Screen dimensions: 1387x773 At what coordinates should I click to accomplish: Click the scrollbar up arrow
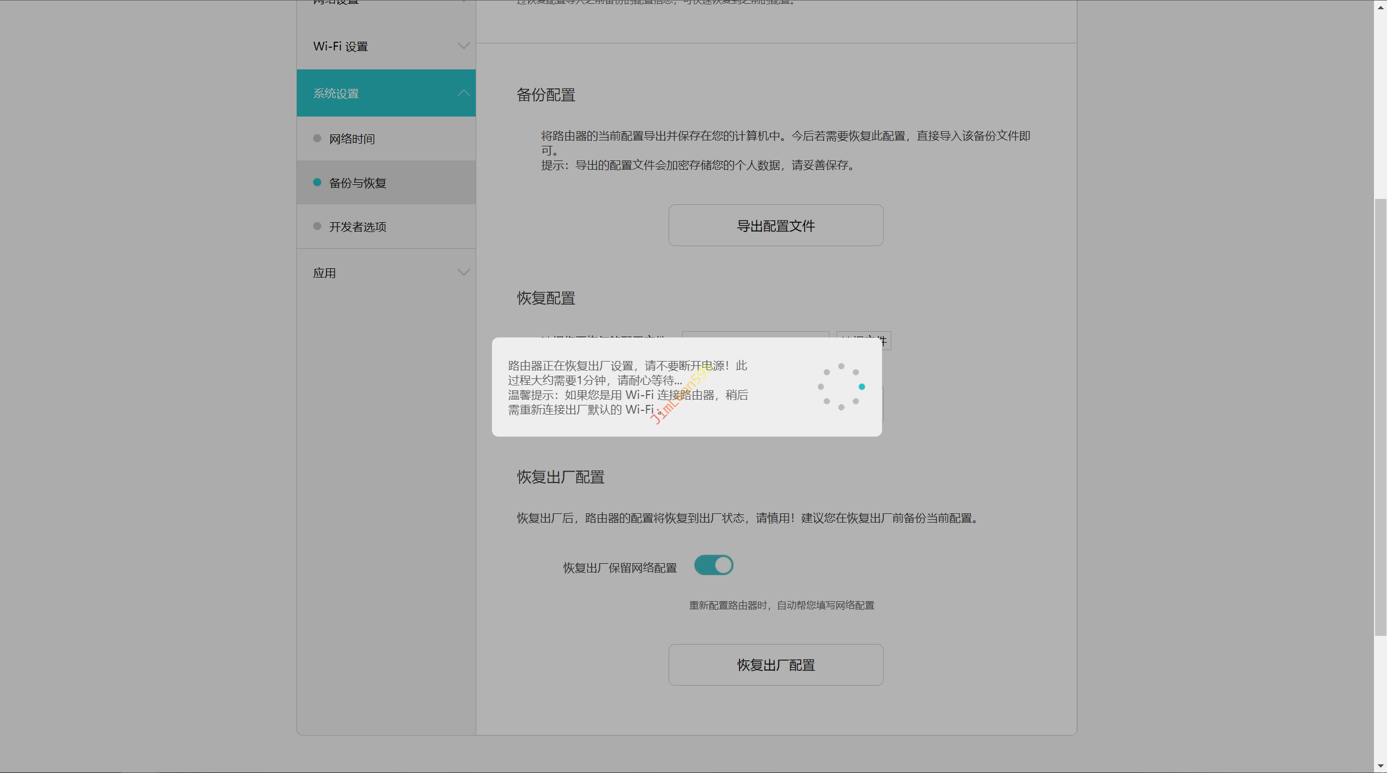click(x=1380, y=7)
